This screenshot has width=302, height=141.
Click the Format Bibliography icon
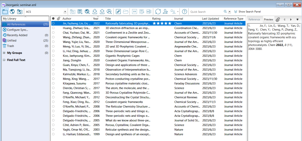click(x=142, y=12)
